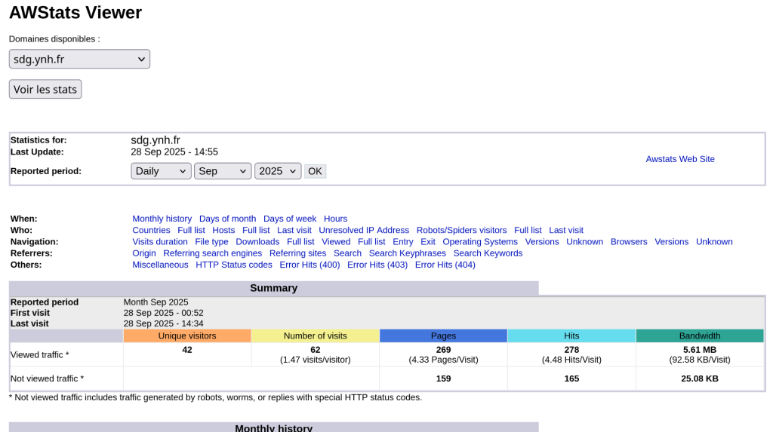This screenshot has height=432, width=773.
Task: Open the Hosts link
Action: pyautogui.click(x=223, y=230)
